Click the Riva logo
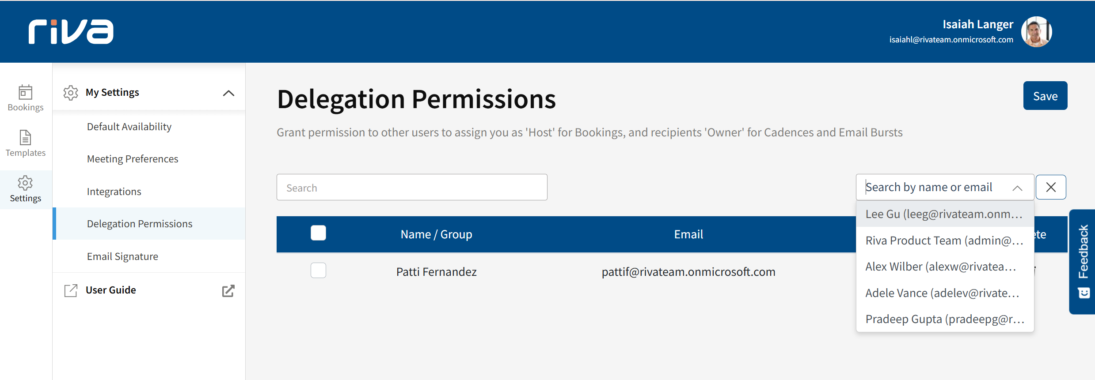This screenshot has width=1095, height=380. pos(71,32)
